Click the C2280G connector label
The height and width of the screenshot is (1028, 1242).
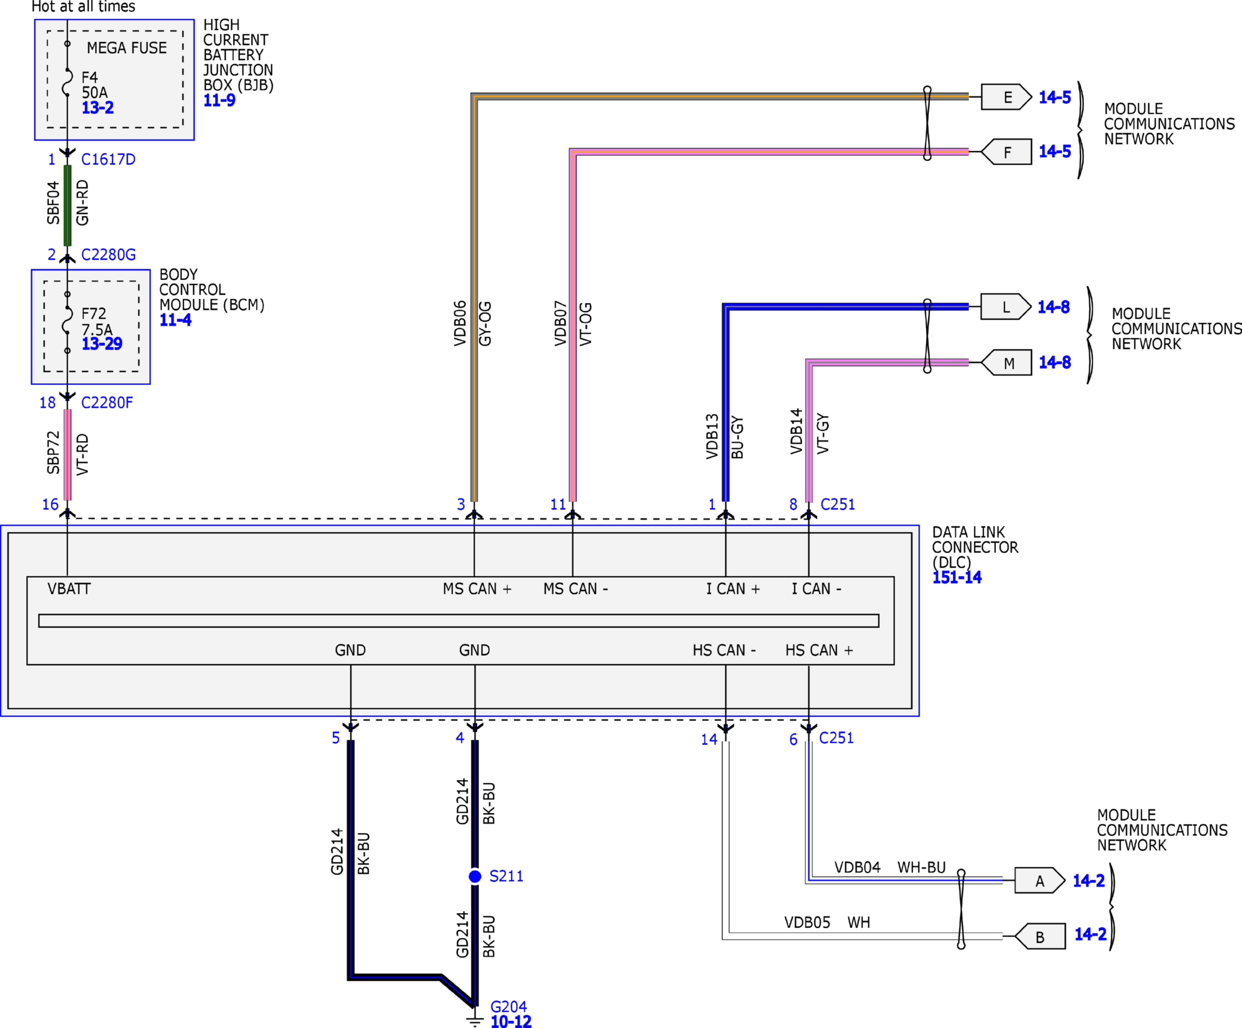[108, 254]
